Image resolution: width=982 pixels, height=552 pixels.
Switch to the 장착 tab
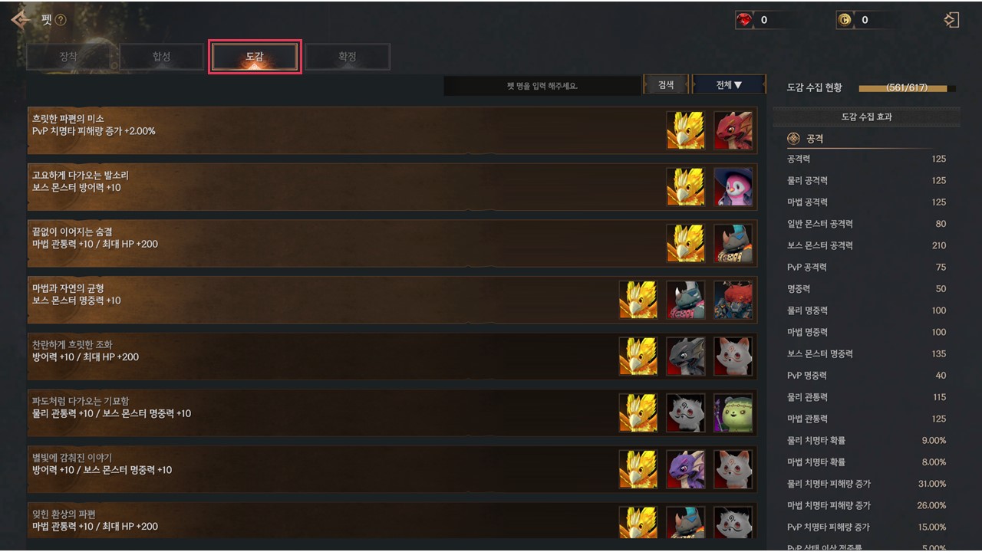pos(68,57)
